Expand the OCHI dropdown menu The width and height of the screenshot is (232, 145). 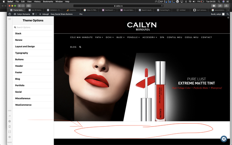[109, 37]
